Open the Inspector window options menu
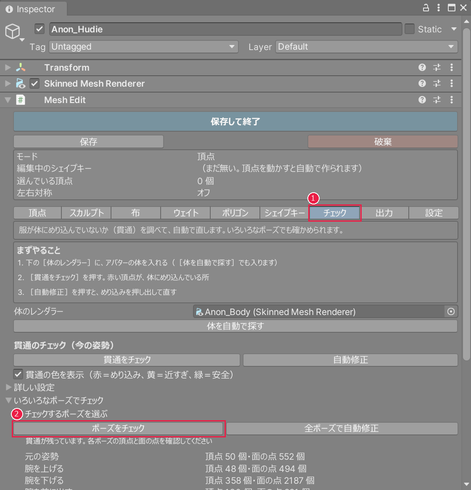This screenshot has height=490, width=471. (439, 8)
